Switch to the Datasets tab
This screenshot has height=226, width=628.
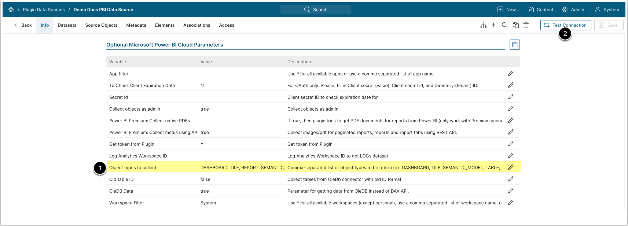67,25
